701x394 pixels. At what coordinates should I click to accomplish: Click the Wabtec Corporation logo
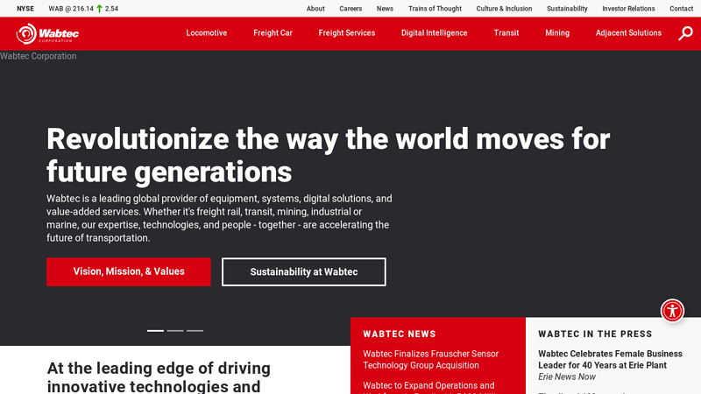pos(48,33)
